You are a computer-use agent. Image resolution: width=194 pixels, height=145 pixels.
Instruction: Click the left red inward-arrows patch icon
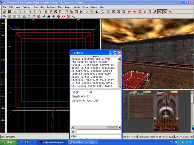click(x=58, y=16)
